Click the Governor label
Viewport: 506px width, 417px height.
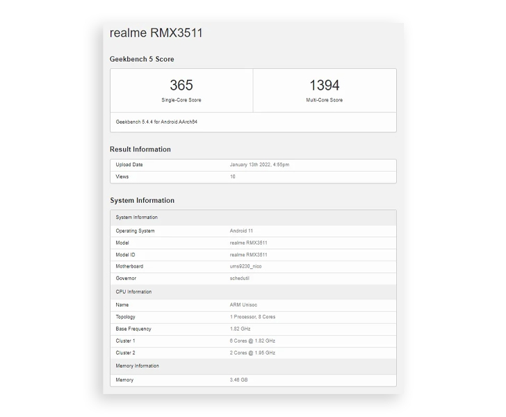[126, 278]
